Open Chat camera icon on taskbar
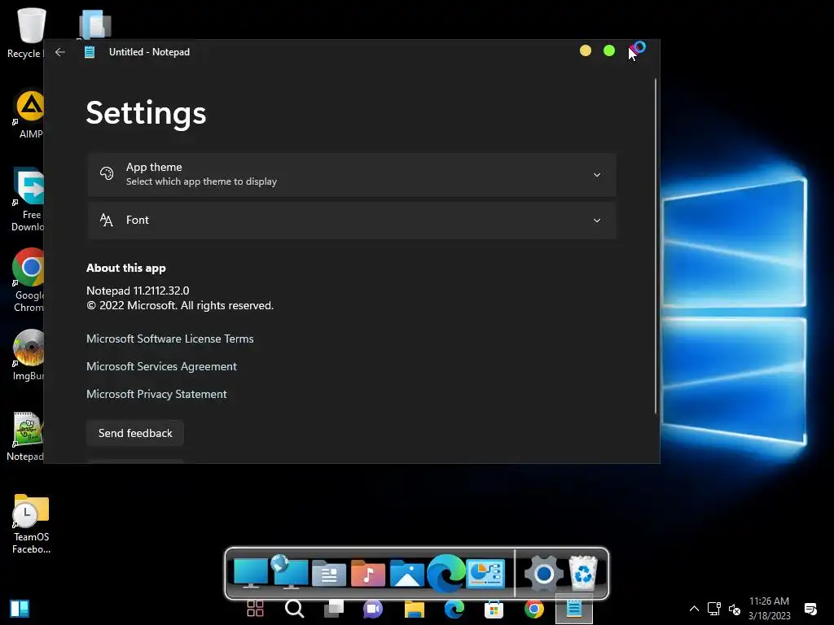Image resolution: width=834 pixels, height=625 pixels. click(373, 609)
